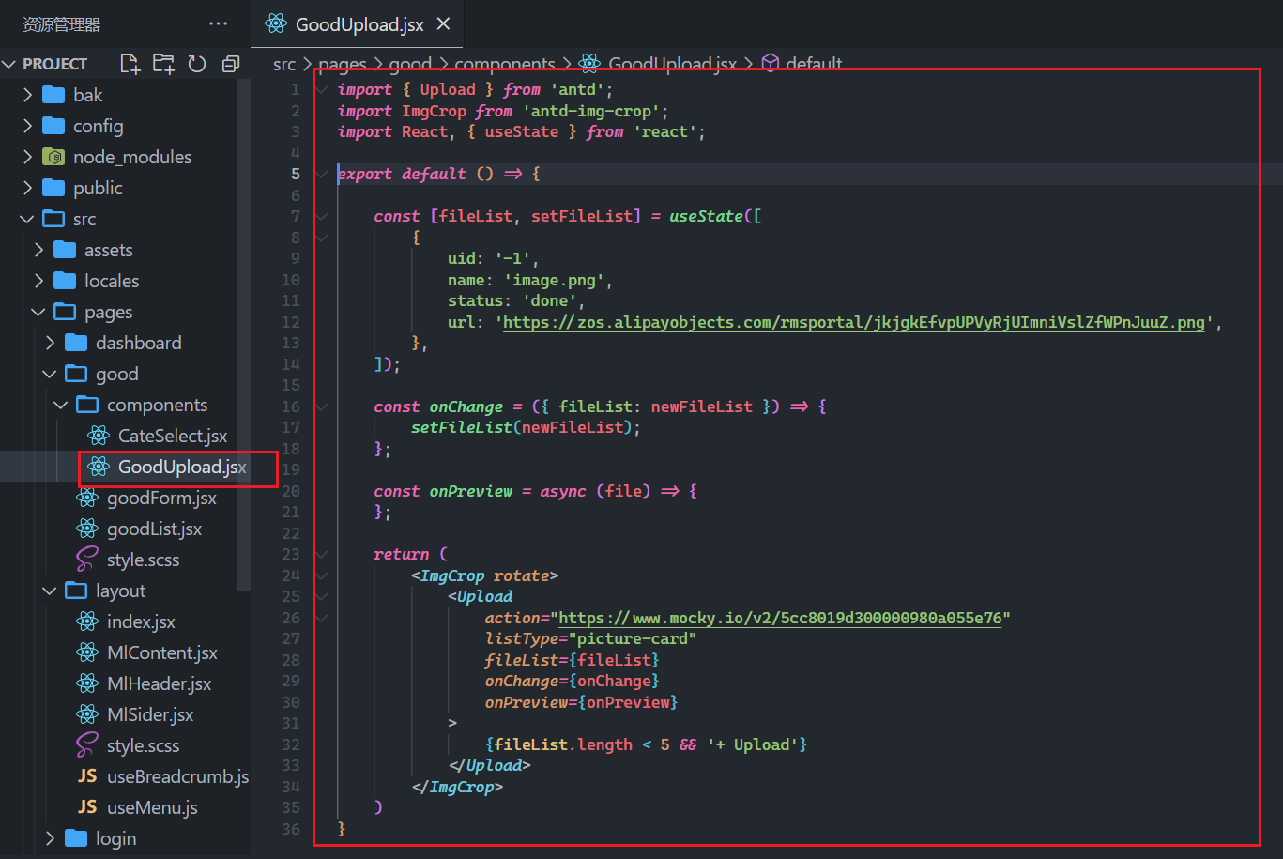1283x859 pixels.
Task: Click the React icon in the GoodUpload.jsx tab
Action: (276, 24)
